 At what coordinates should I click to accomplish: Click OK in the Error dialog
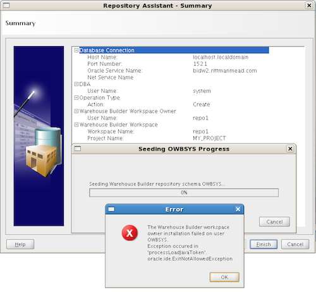(224, 277)
